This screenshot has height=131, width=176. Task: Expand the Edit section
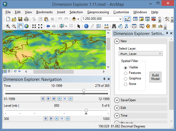click(117, 108)
